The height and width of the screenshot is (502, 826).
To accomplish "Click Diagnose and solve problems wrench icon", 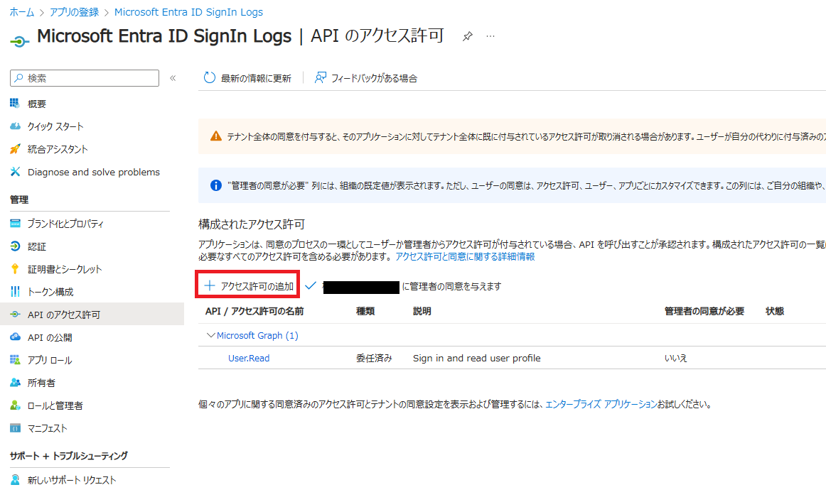I will pyautogui.click(x=15, y=172).
